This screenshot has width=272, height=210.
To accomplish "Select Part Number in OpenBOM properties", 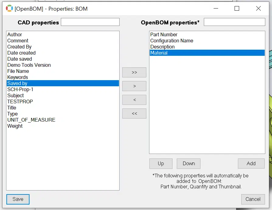I will (207, 34).
